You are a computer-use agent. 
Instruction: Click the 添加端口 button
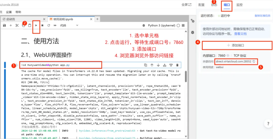pos(236,45)
